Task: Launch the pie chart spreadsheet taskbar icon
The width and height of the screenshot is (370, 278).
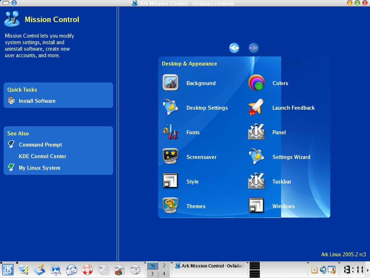Action: 119,270
